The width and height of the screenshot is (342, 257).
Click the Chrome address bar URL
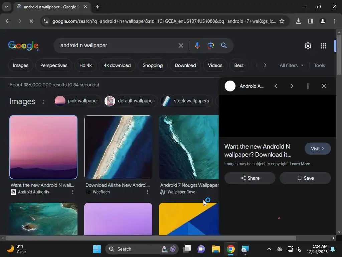[164, 21]
